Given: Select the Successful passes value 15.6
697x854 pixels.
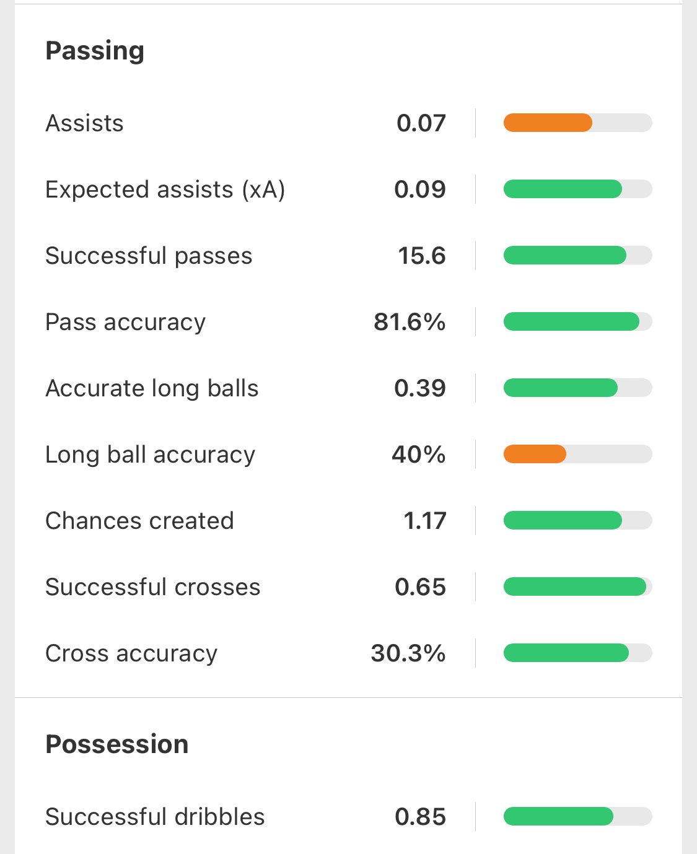Looking at the screenshot, I should [x=421, y=256].
